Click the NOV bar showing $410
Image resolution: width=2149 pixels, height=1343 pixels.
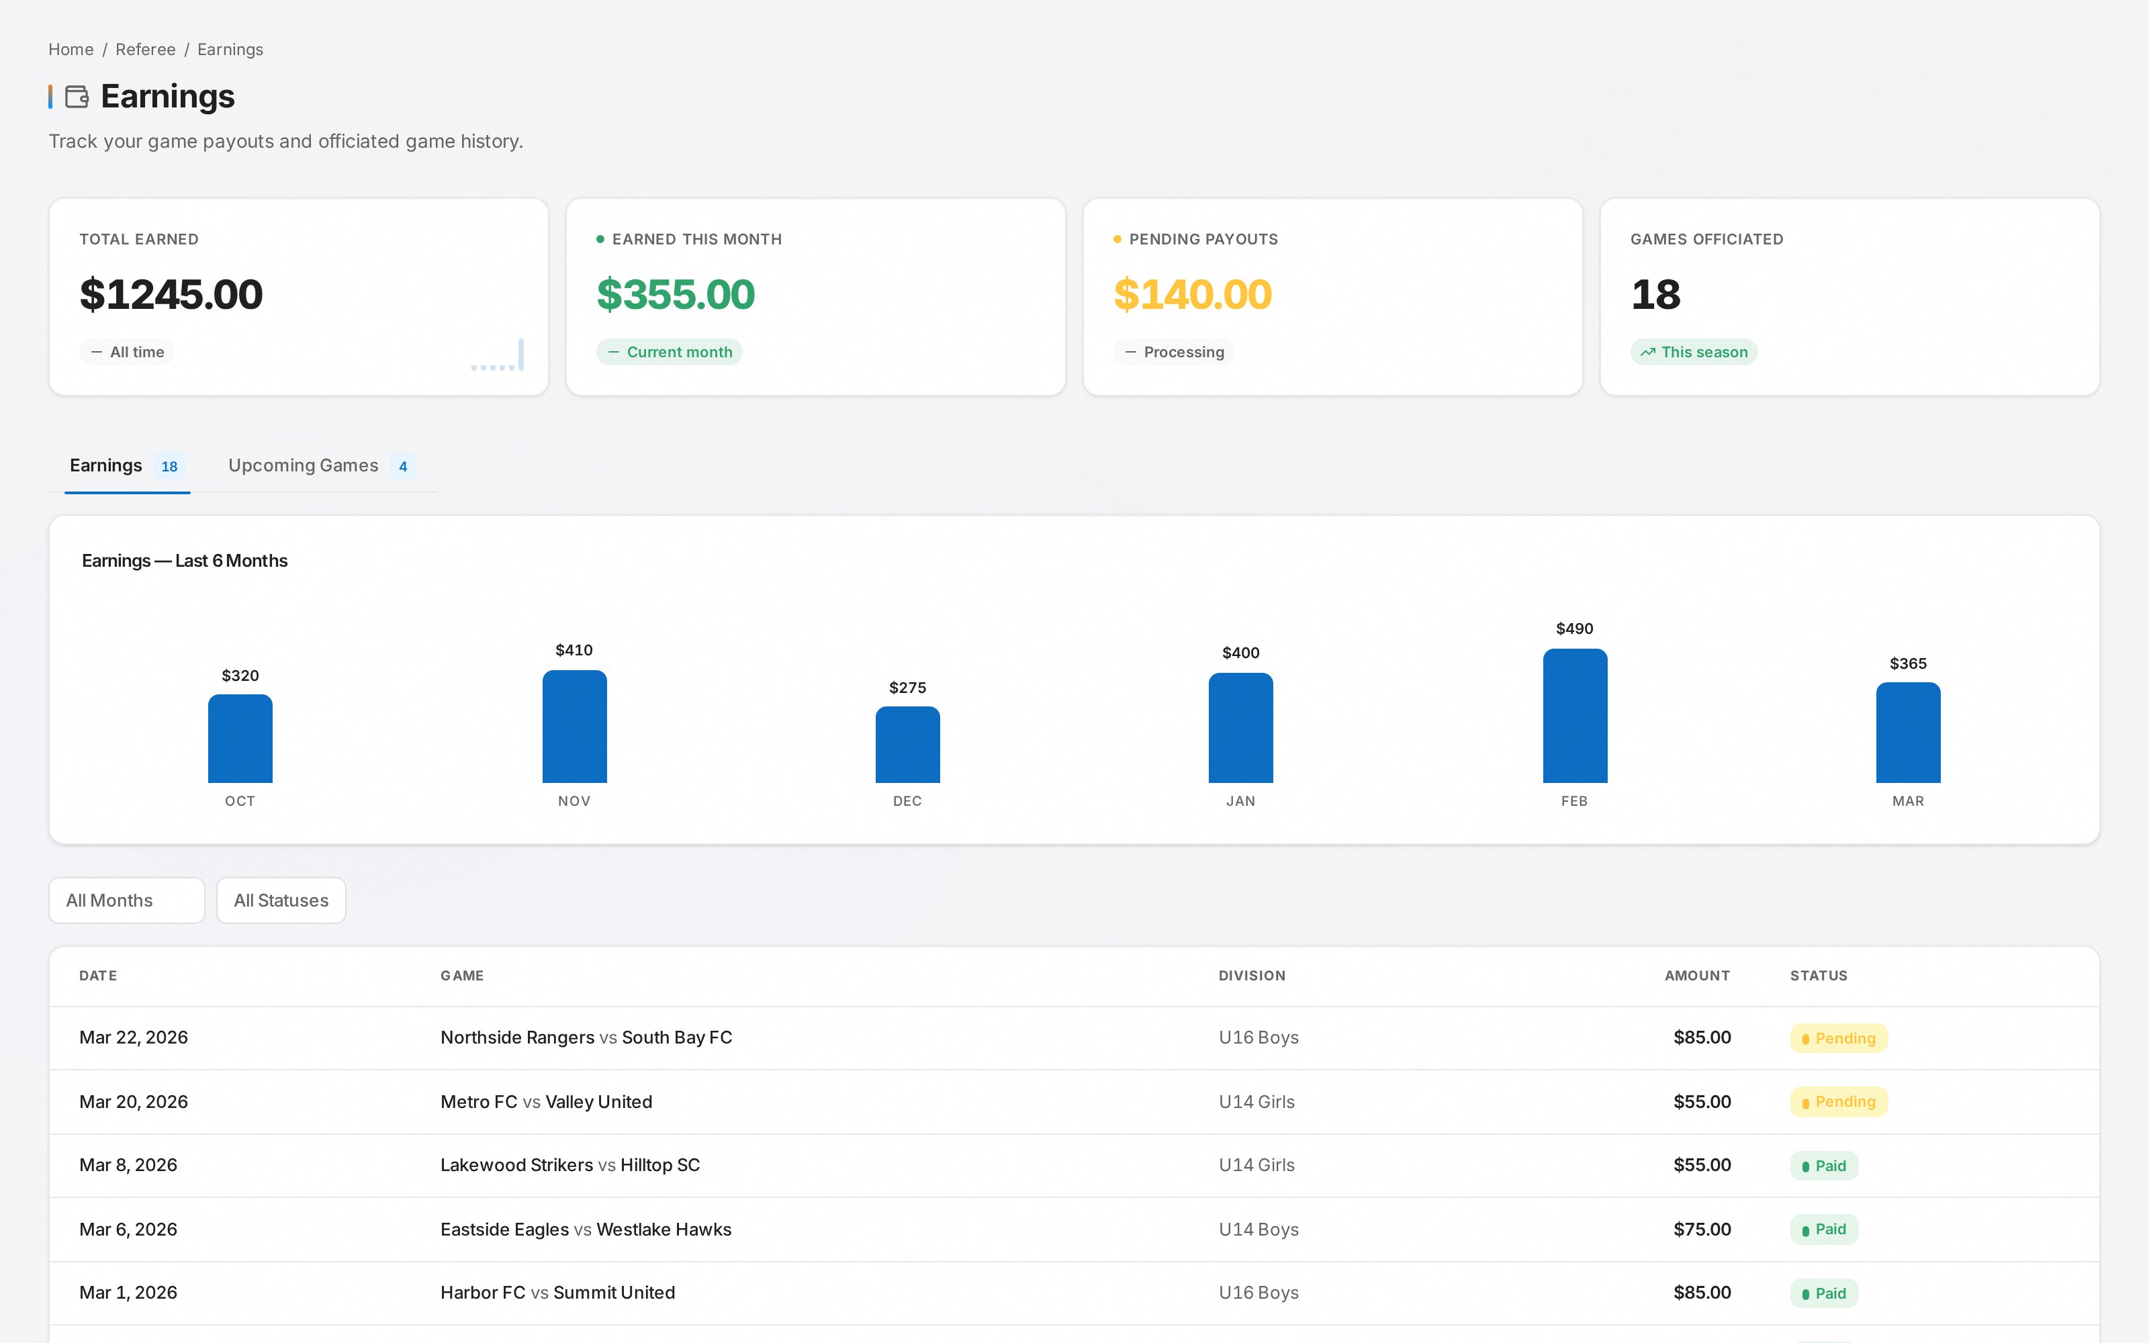575,727
